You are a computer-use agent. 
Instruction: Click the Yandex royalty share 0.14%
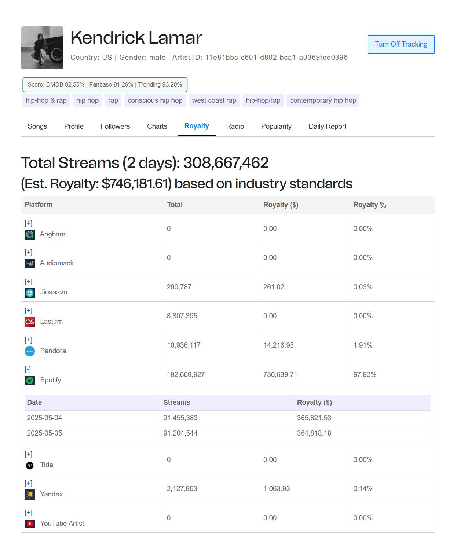pyautogui.click(x=363, y=489)
